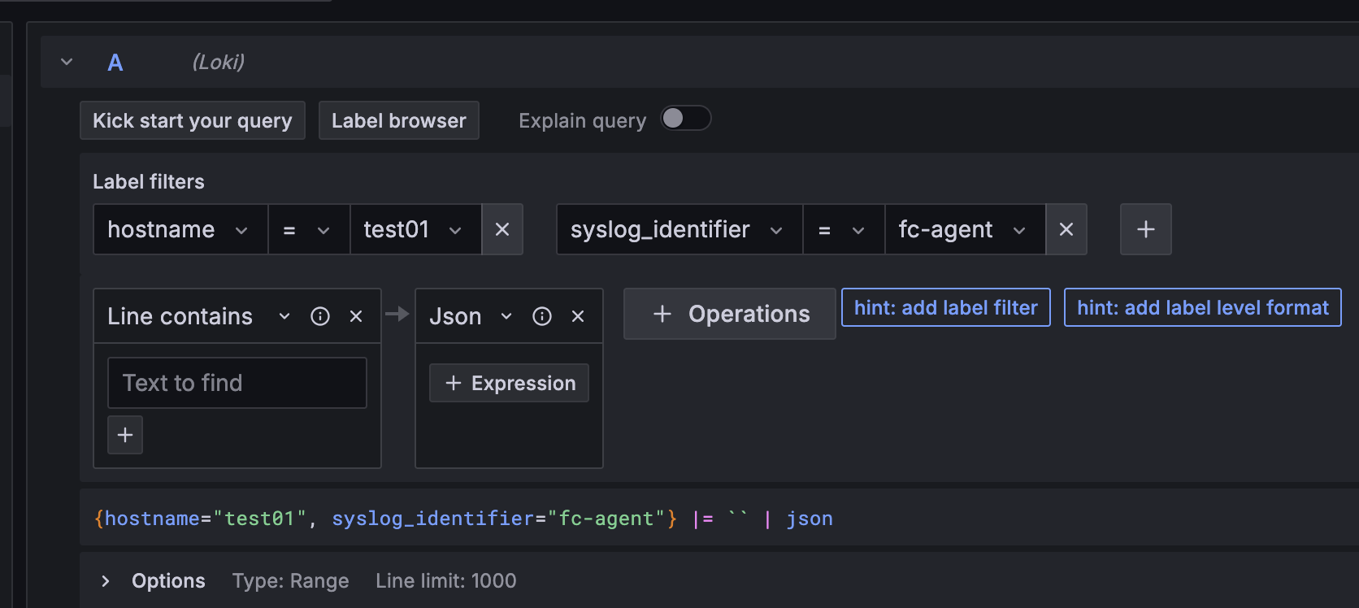The height and width of the screenshot is (608, 1359).
Task: Change operator for syslog_identifier filter
Action: [843, 230]
